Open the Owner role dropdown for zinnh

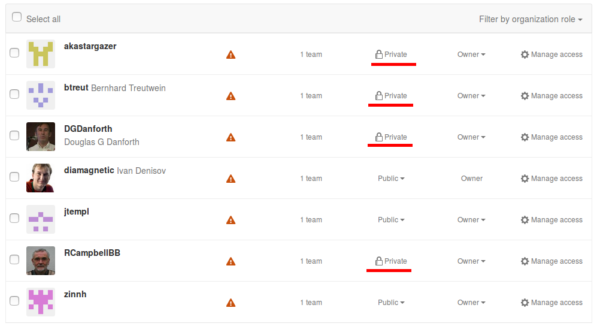[x=471, y=303]
